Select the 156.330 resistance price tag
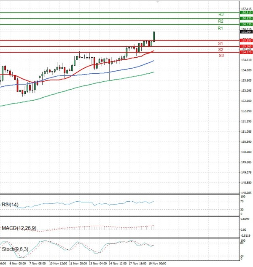253x267 pixels. click(246, 24)
